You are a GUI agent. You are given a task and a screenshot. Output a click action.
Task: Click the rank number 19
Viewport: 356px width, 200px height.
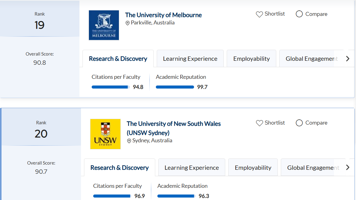pos(39,25)
